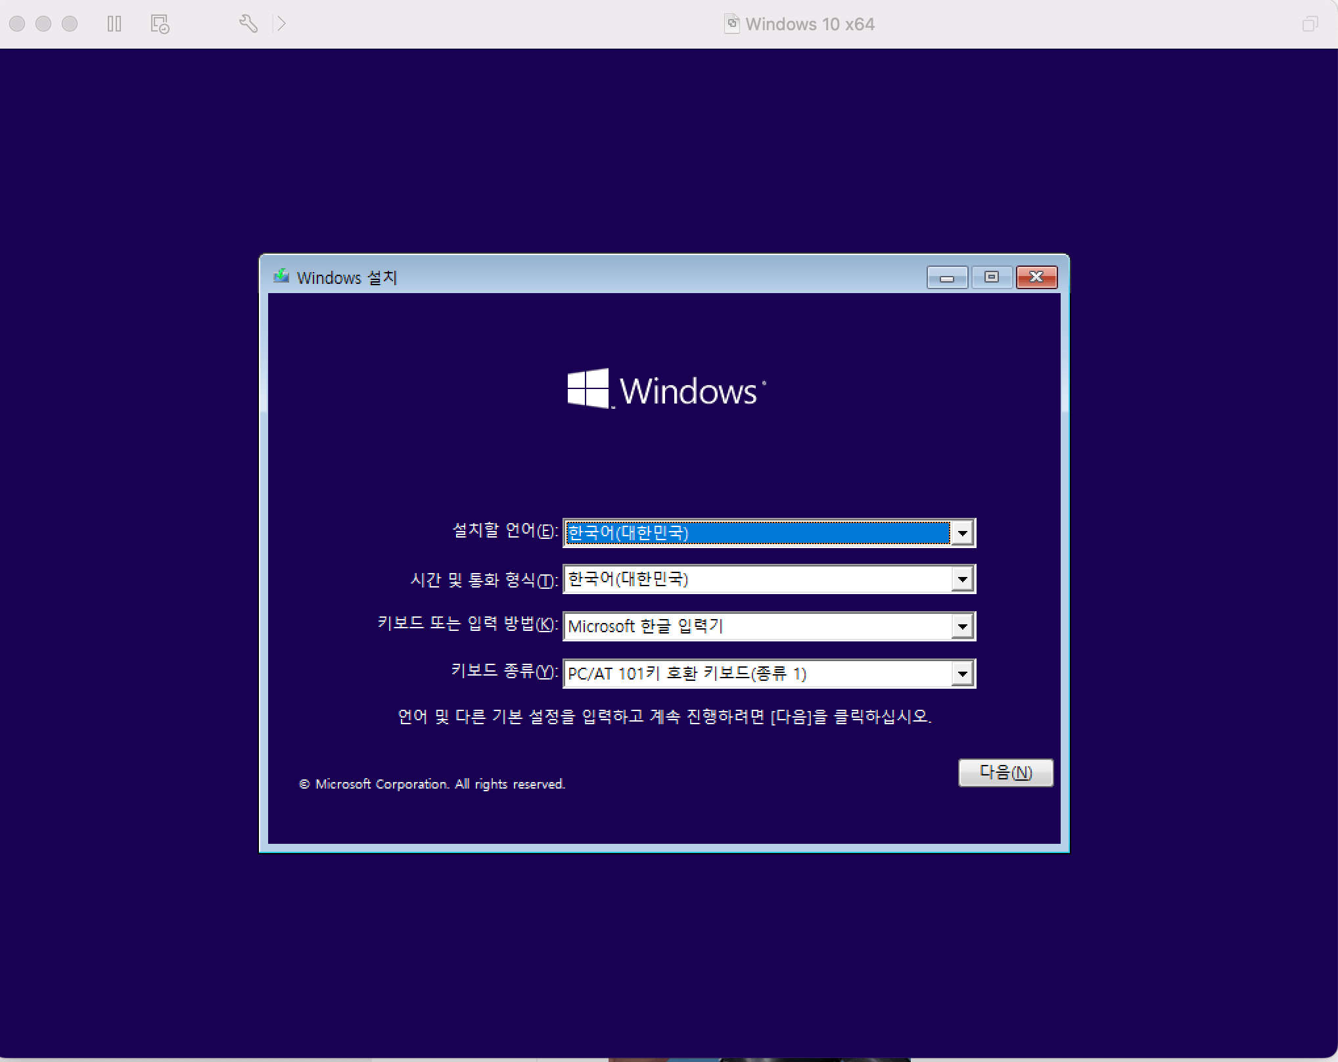1338x1062 pixels.
Task: Minimize the VMware window with the middle traffic light
Action: (x=43, y=24)
